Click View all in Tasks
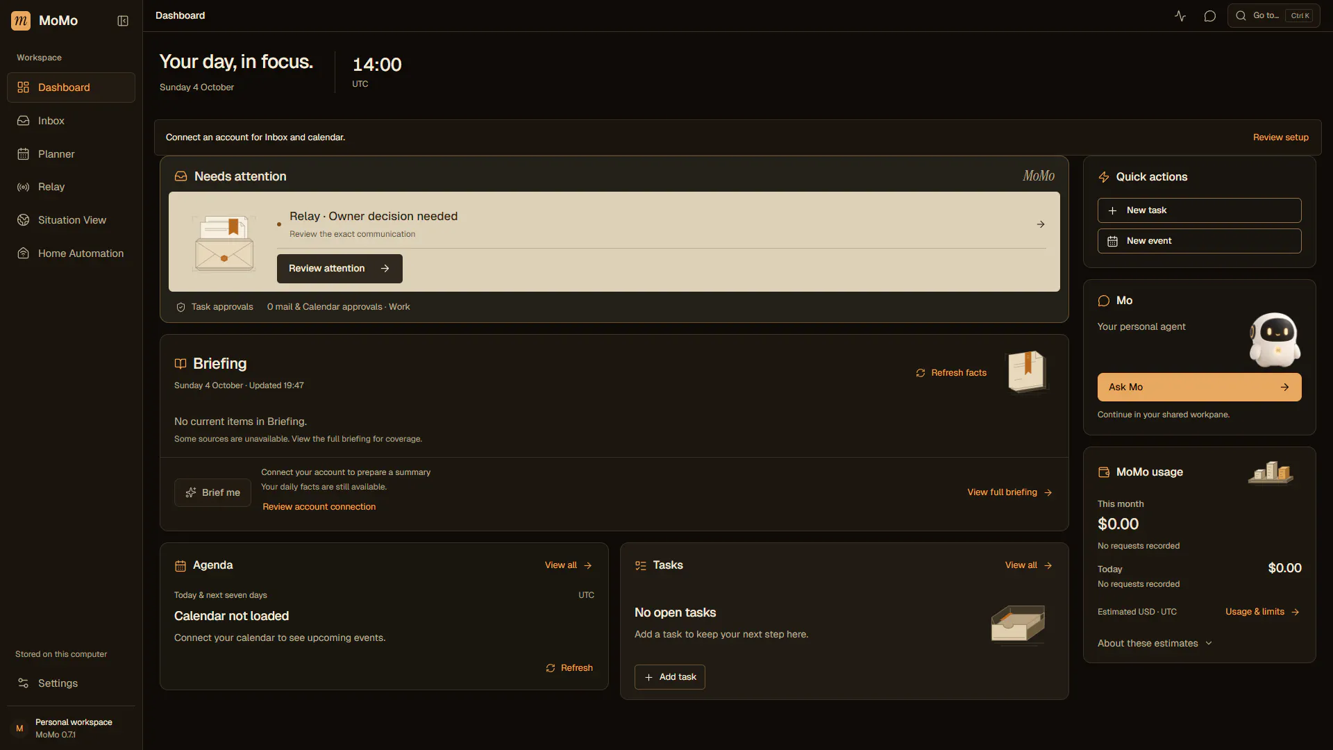The image size is (1333, 750). 1028,565
